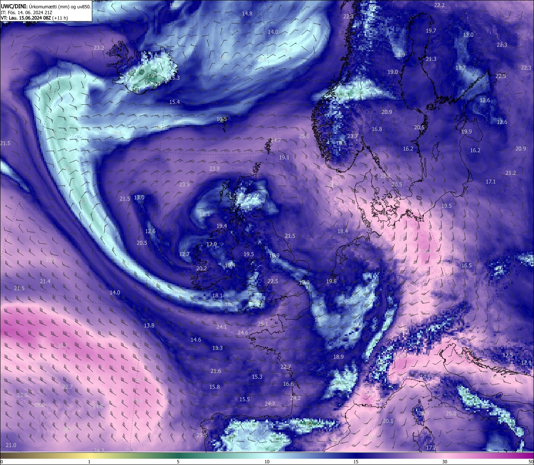Click the map value '23.8'
The width and height of the screenshot is (534, 465).
(214, 169)
